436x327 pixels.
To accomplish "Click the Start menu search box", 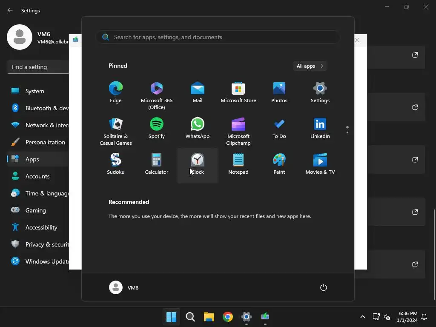I will [x=218, y=37].
